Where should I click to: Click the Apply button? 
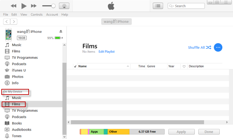(181, 132)
